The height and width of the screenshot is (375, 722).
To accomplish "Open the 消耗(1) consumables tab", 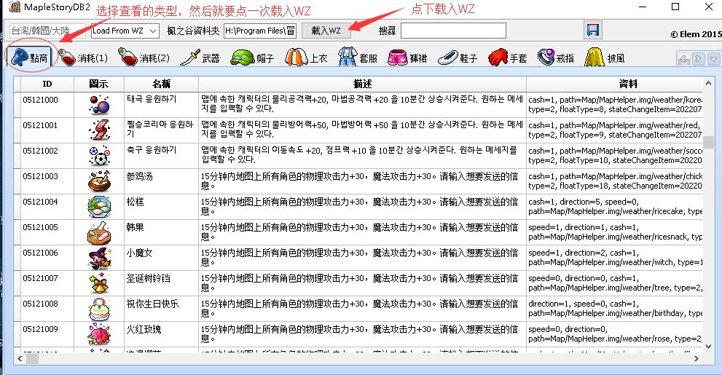I will point(82,58).
